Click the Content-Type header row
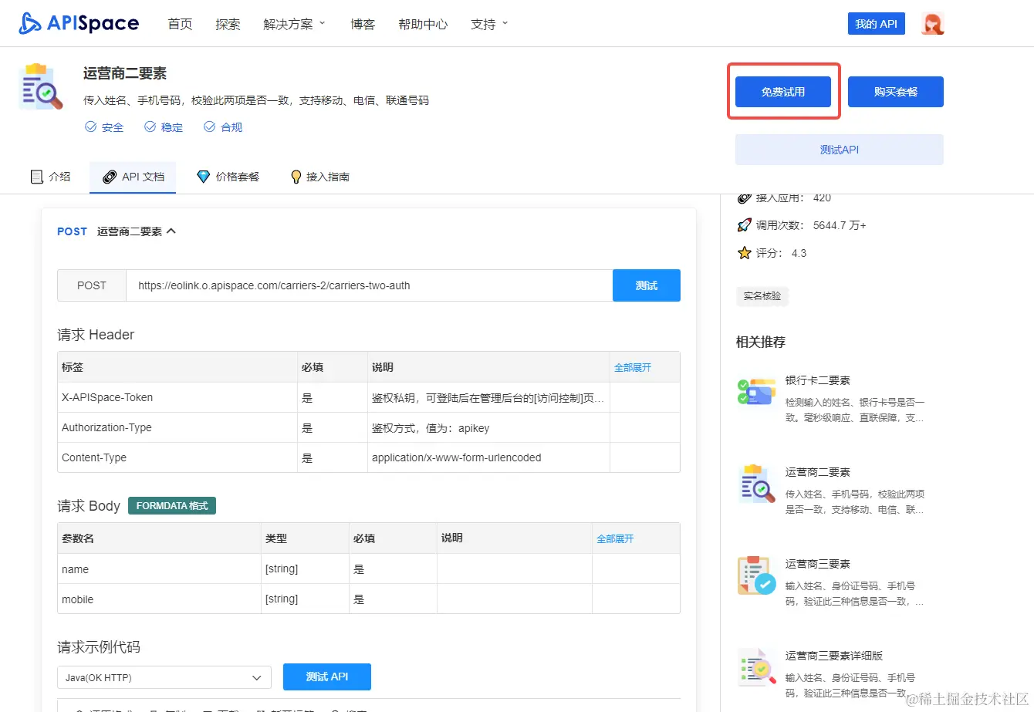Viewport: 1034px width, 712px height. tap(369, 457)
